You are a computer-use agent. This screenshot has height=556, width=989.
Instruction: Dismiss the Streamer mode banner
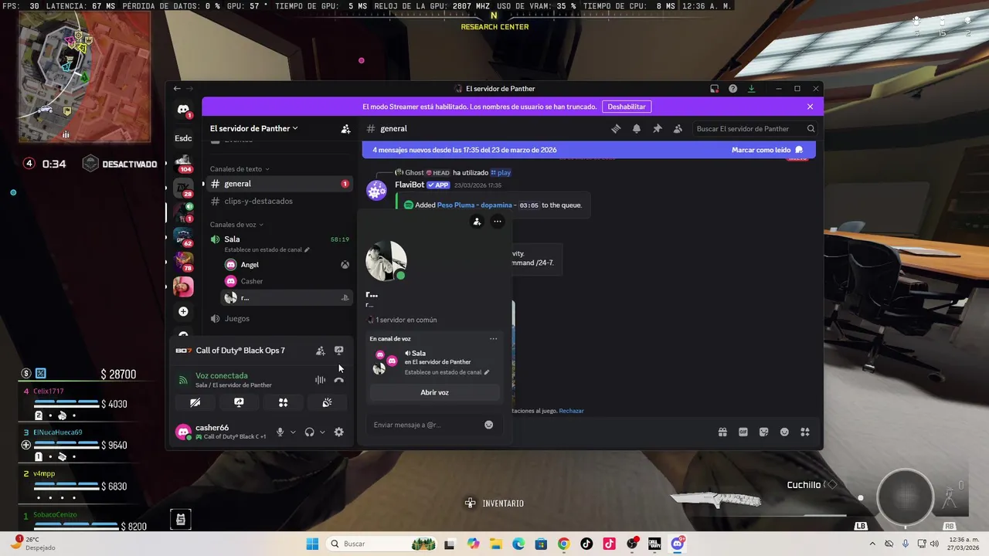[810, 107]
